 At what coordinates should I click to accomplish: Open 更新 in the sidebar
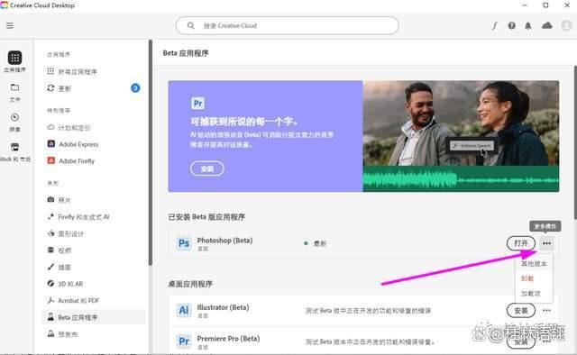[59, 88]
